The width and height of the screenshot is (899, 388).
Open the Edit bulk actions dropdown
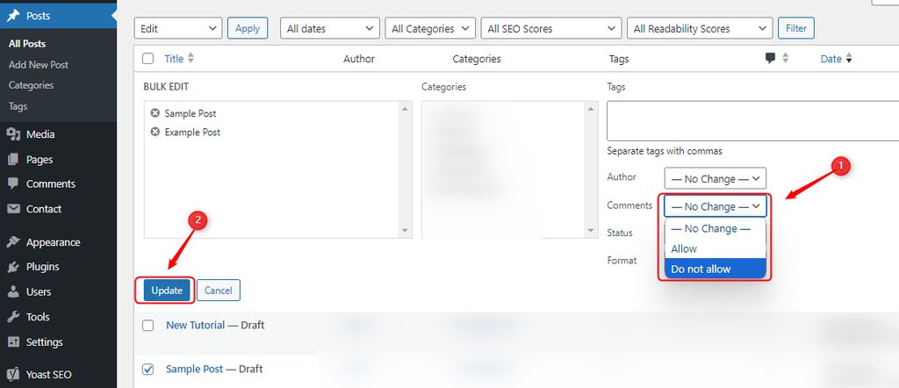point(178,28)
